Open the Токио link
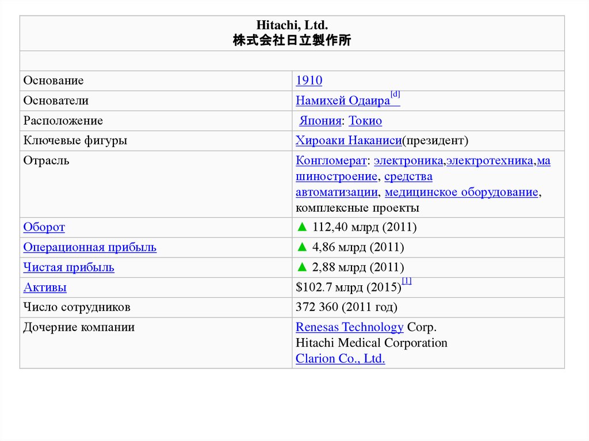Image resolution: width=589 pixels, height=441 pixels. pos(365,121)
